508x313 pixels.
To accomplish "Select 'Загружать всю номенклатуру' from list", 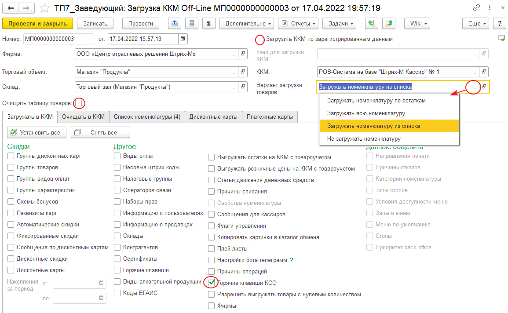I will point(366,113).
